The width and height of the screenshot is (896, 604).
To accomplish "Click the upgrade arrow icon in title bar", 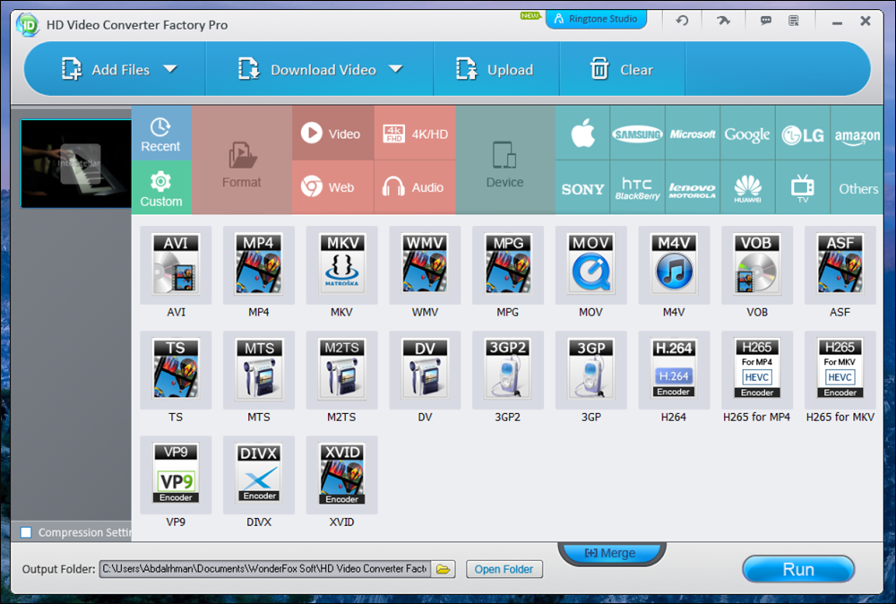I will (x=723, y=21).
